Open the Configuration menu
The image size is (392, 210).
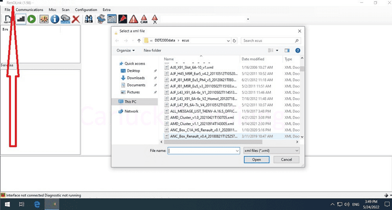86,10
